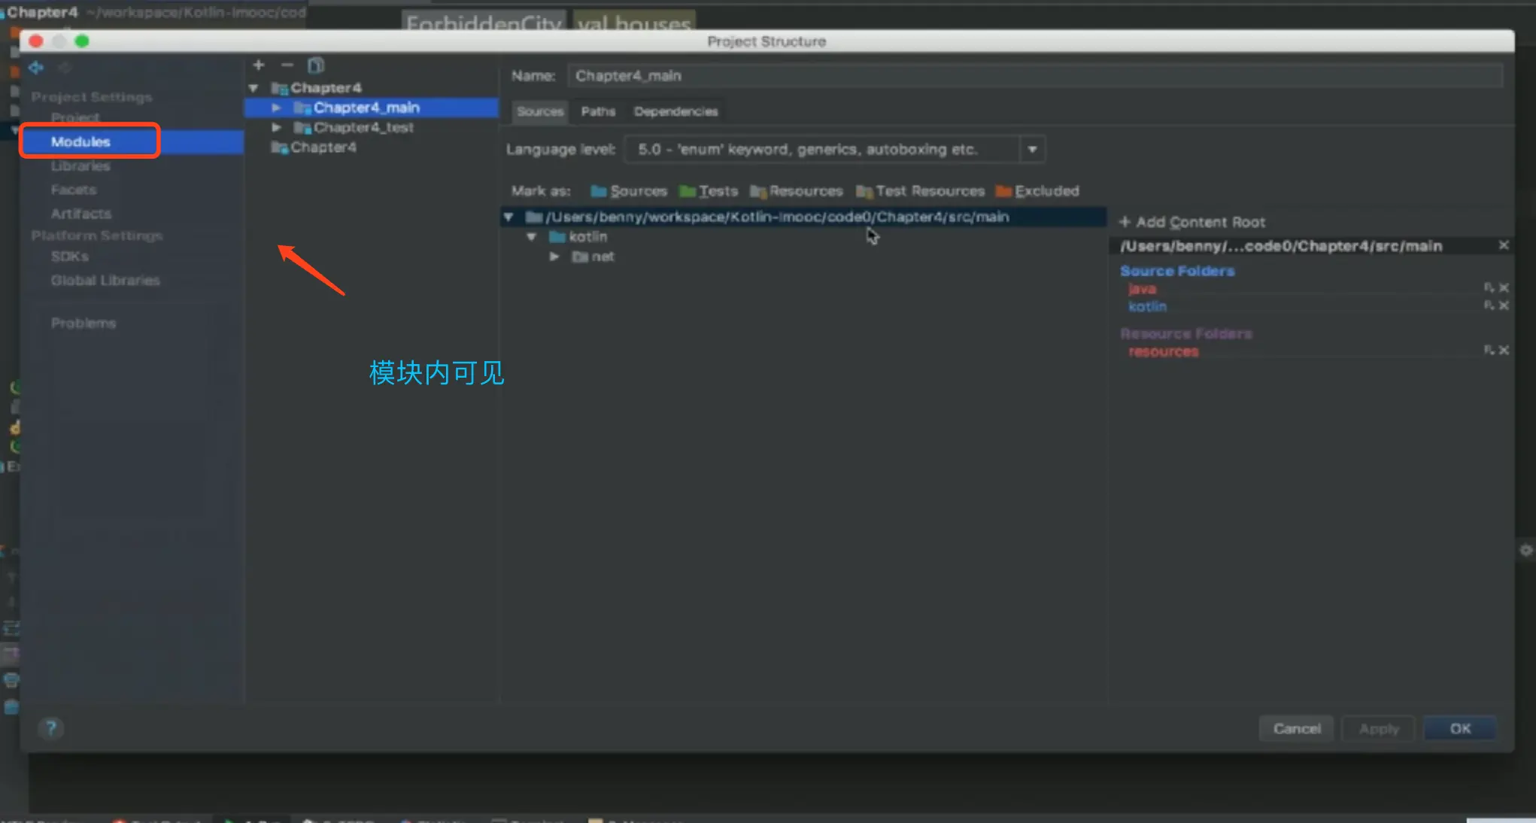Viewport: 1536px width, 823px height.
Task: Switch to the Dependencies tab
Action: coord(675,111)
